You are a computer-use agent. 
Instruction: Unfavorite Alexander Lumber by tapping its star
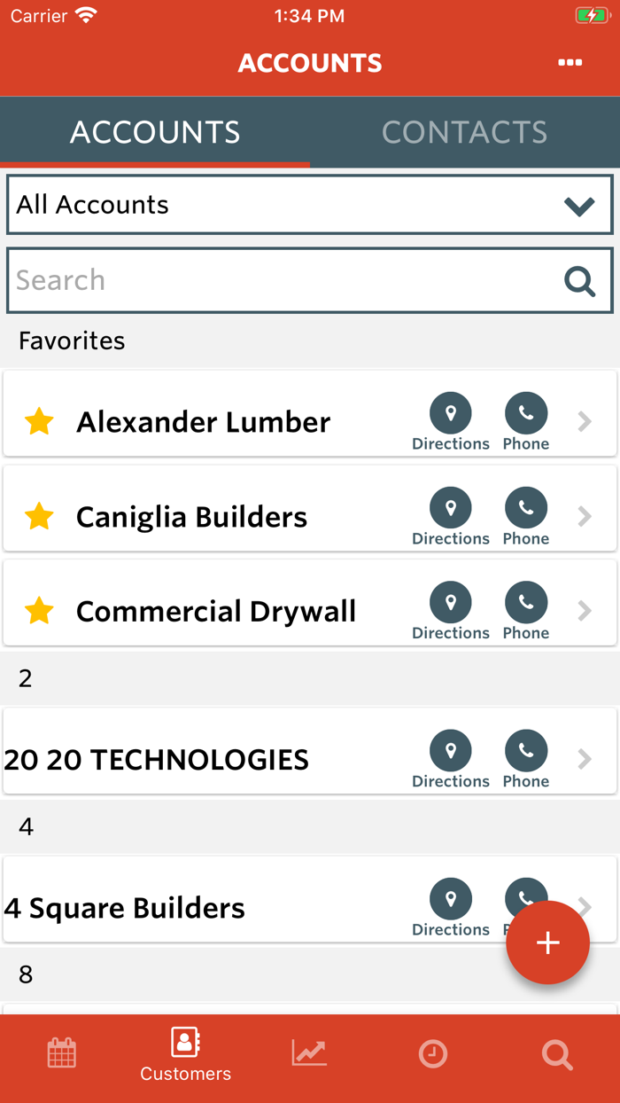[39, 422]
